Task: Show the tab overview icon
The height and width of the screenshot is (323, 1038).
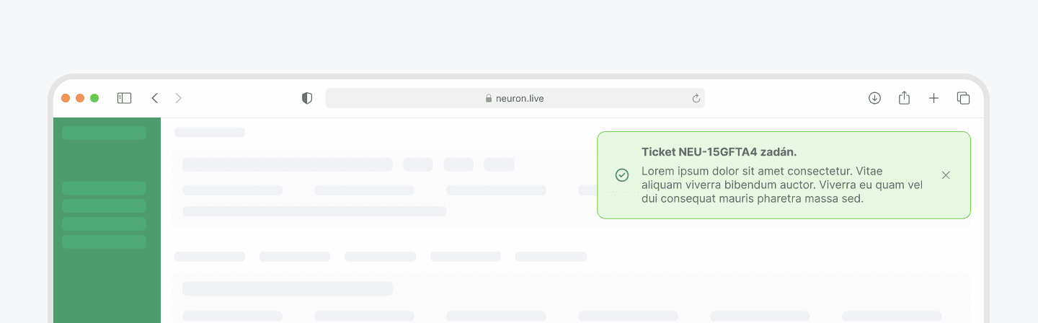Action: (x=963, y=98)
